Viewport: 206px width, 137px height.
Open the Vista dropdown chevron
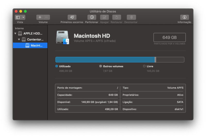pos(23,17)
